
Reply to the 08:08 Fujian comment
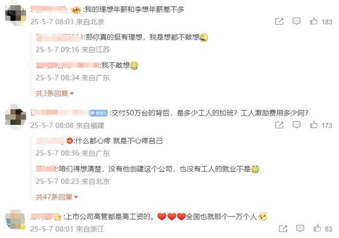pos(296,125)
